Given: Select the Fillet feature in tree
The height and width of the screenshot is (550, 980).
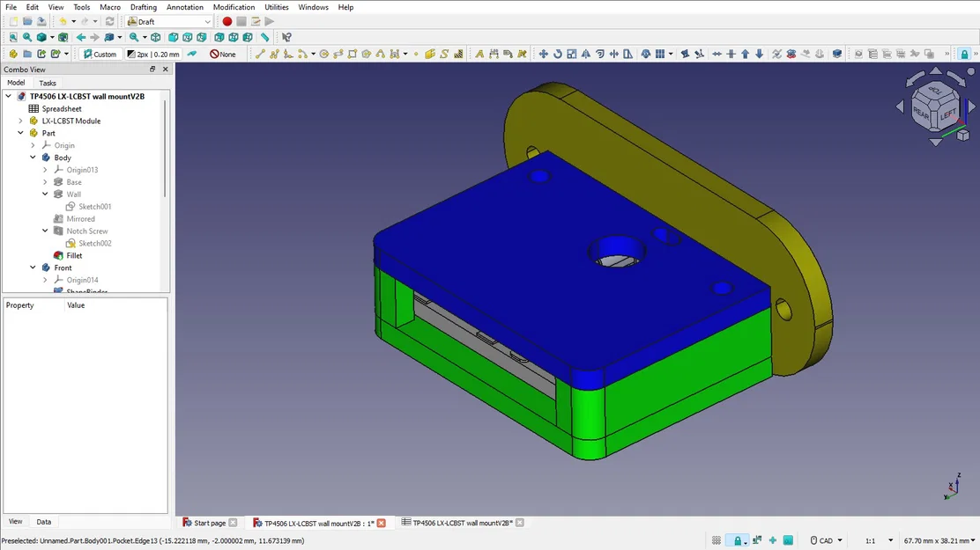Looking at the screenshot, I should (x=74, y=255).
